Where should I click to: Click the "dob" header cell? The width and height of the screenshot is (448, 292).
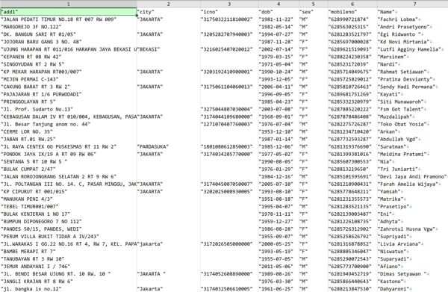point(279,12)
